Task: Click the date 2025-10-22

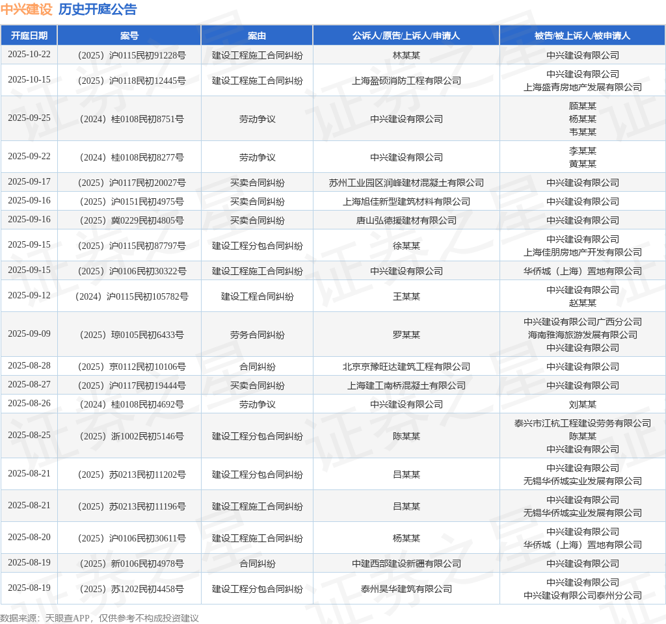Action: pyautogui.click(x=29, y=55)
